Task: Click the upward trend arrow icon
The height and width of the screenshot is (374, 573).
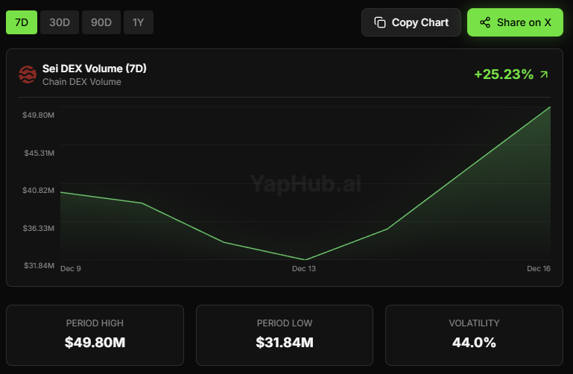Action: point(544,75)
